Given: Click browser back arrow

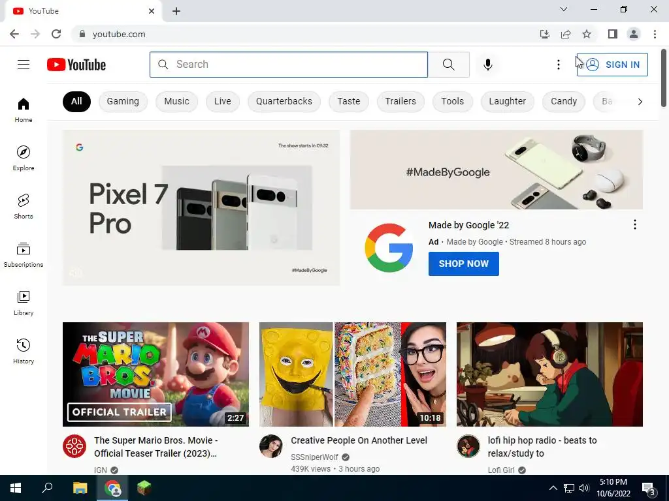Looking at the screenshot, I should click(14, 34).
